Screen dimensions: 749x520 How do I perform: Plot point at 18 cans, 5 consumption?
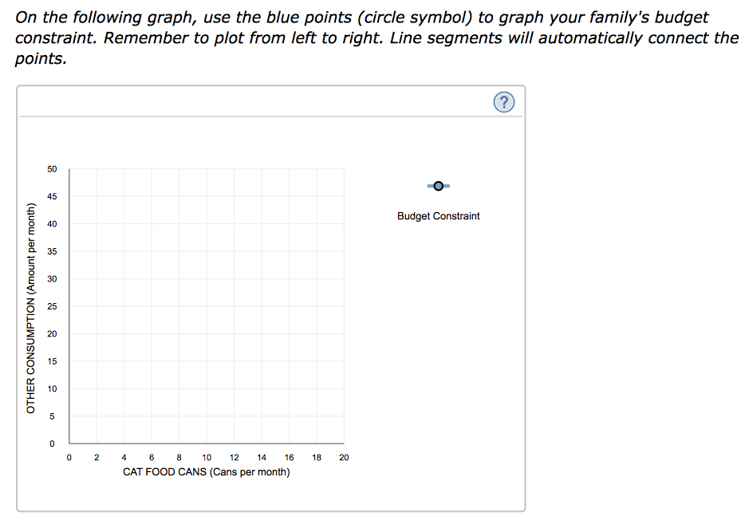[317, 416]
